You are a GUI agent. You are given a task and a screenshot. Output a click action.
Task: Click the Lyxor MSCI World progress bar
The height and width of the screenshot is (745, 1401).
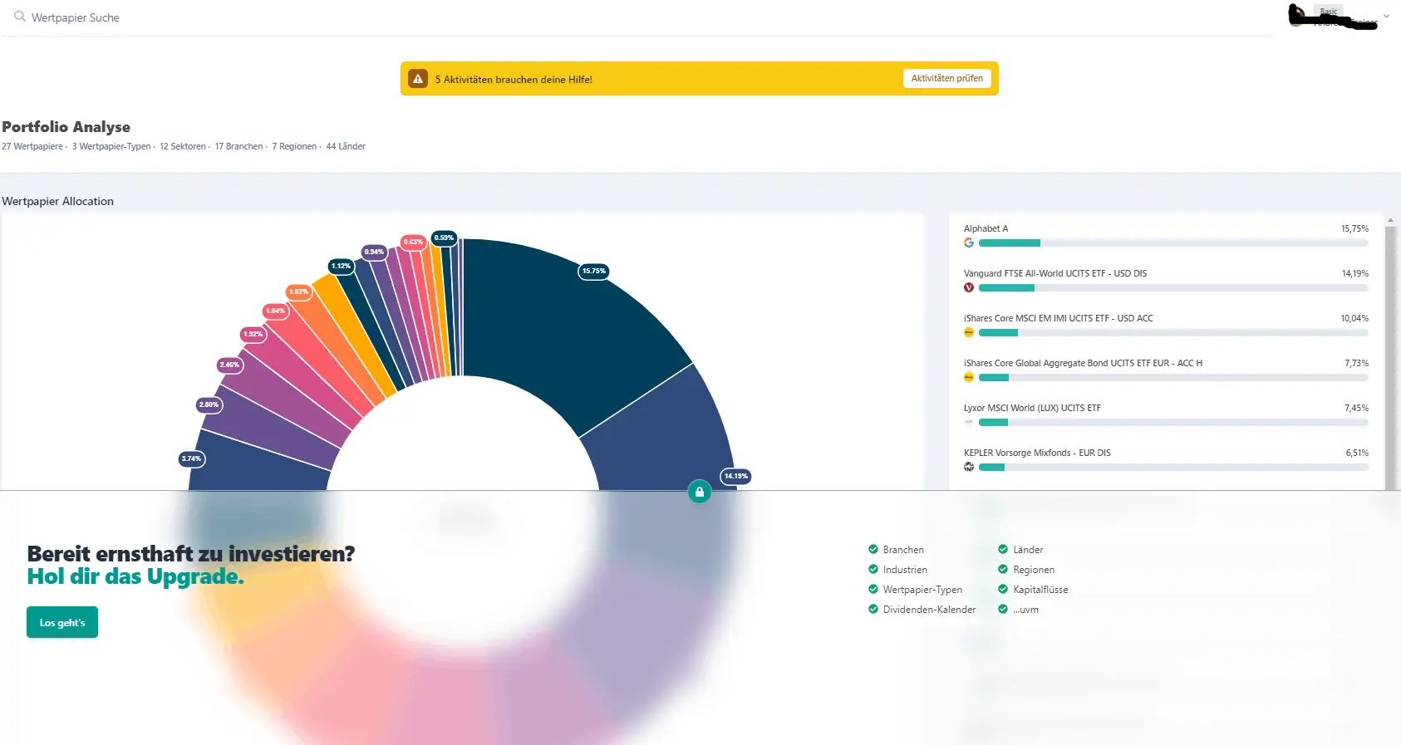(x=1173, y=423)
